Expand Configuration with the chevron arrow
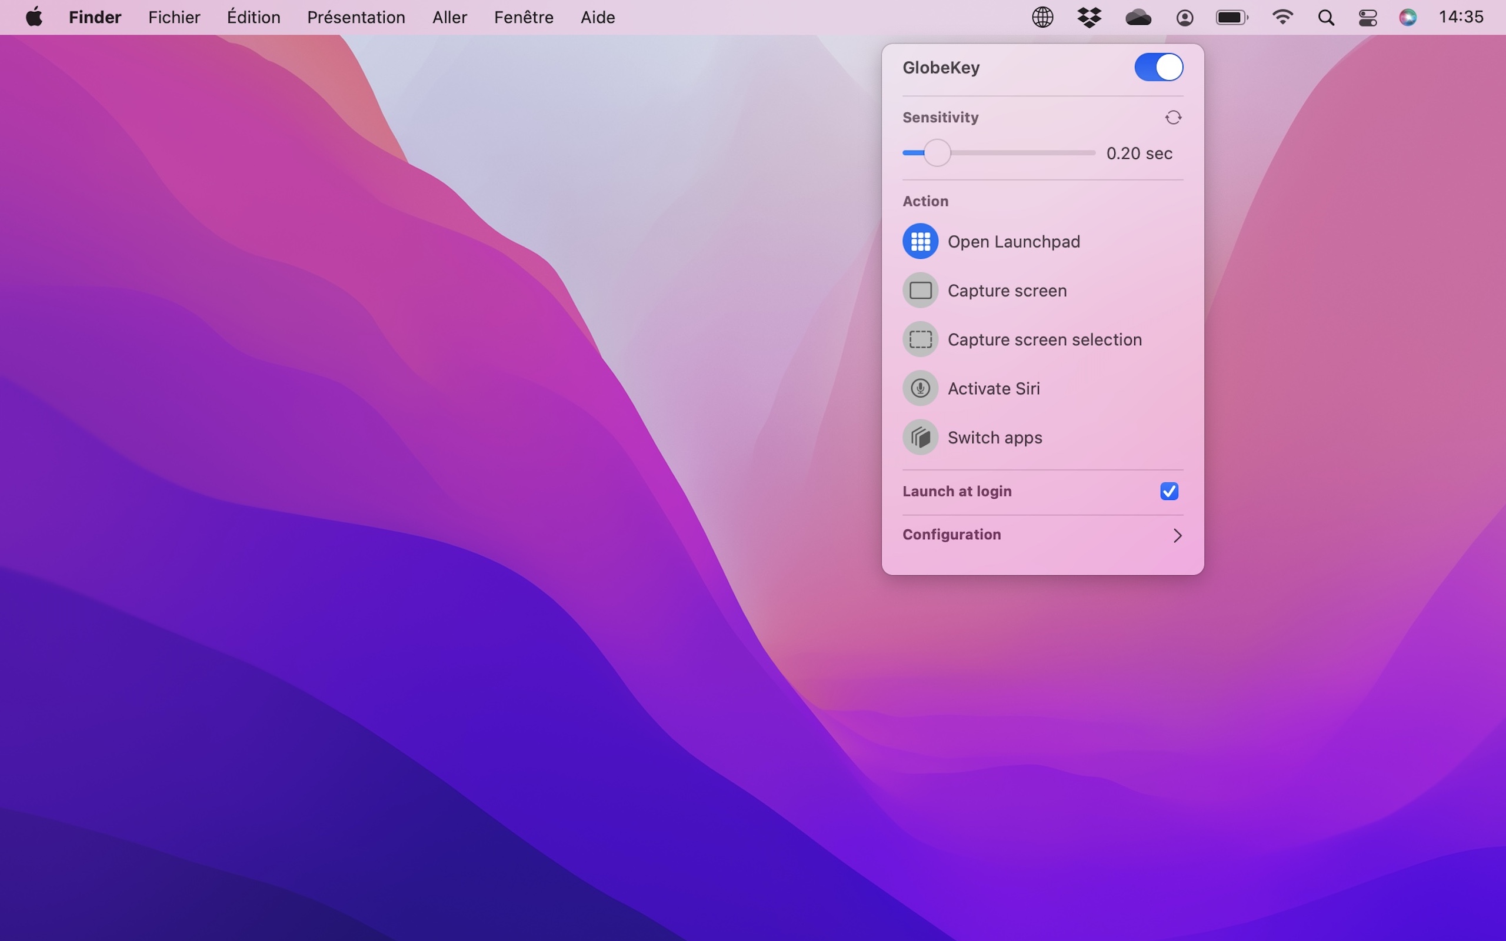This screenshot has height=941, width=1506. 1177,535
